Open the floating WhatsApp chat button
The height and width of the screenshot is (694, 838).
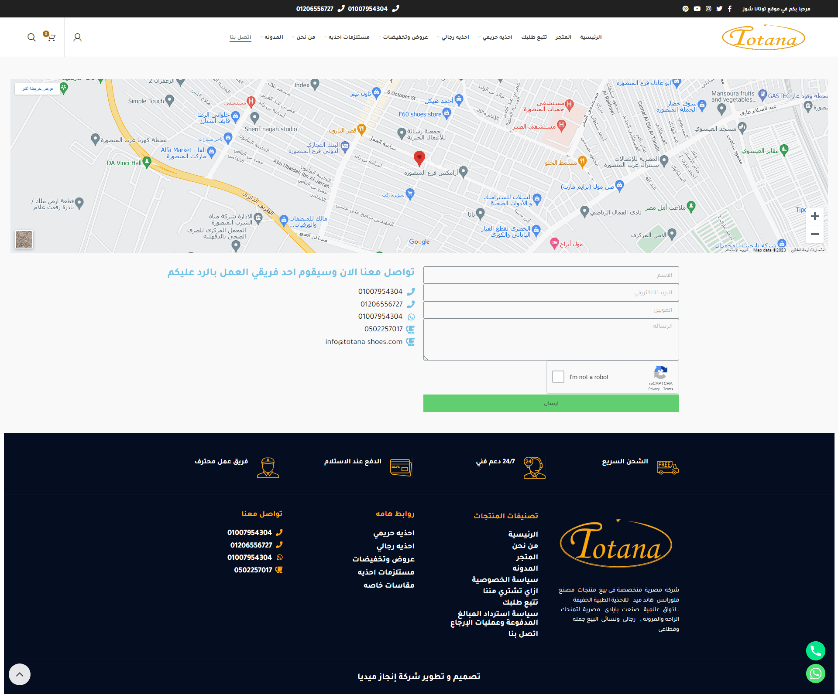click(815, 673)
